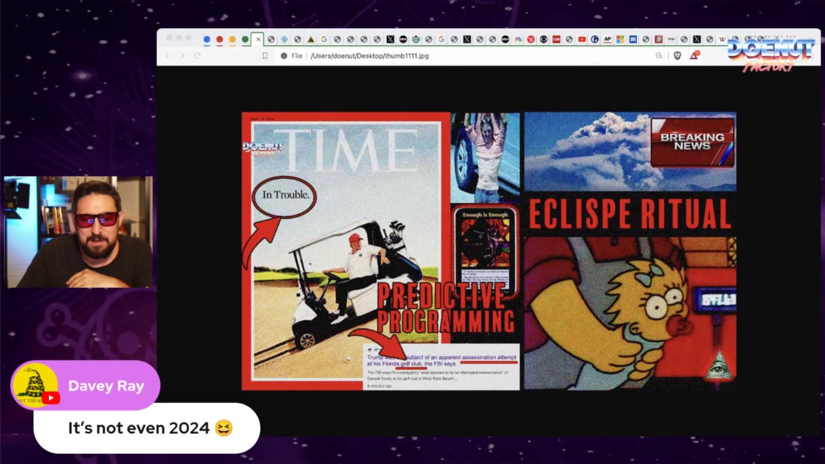Switch to the YouTube tab
This screenshot has height=464, width=825.
pos(582,39)
